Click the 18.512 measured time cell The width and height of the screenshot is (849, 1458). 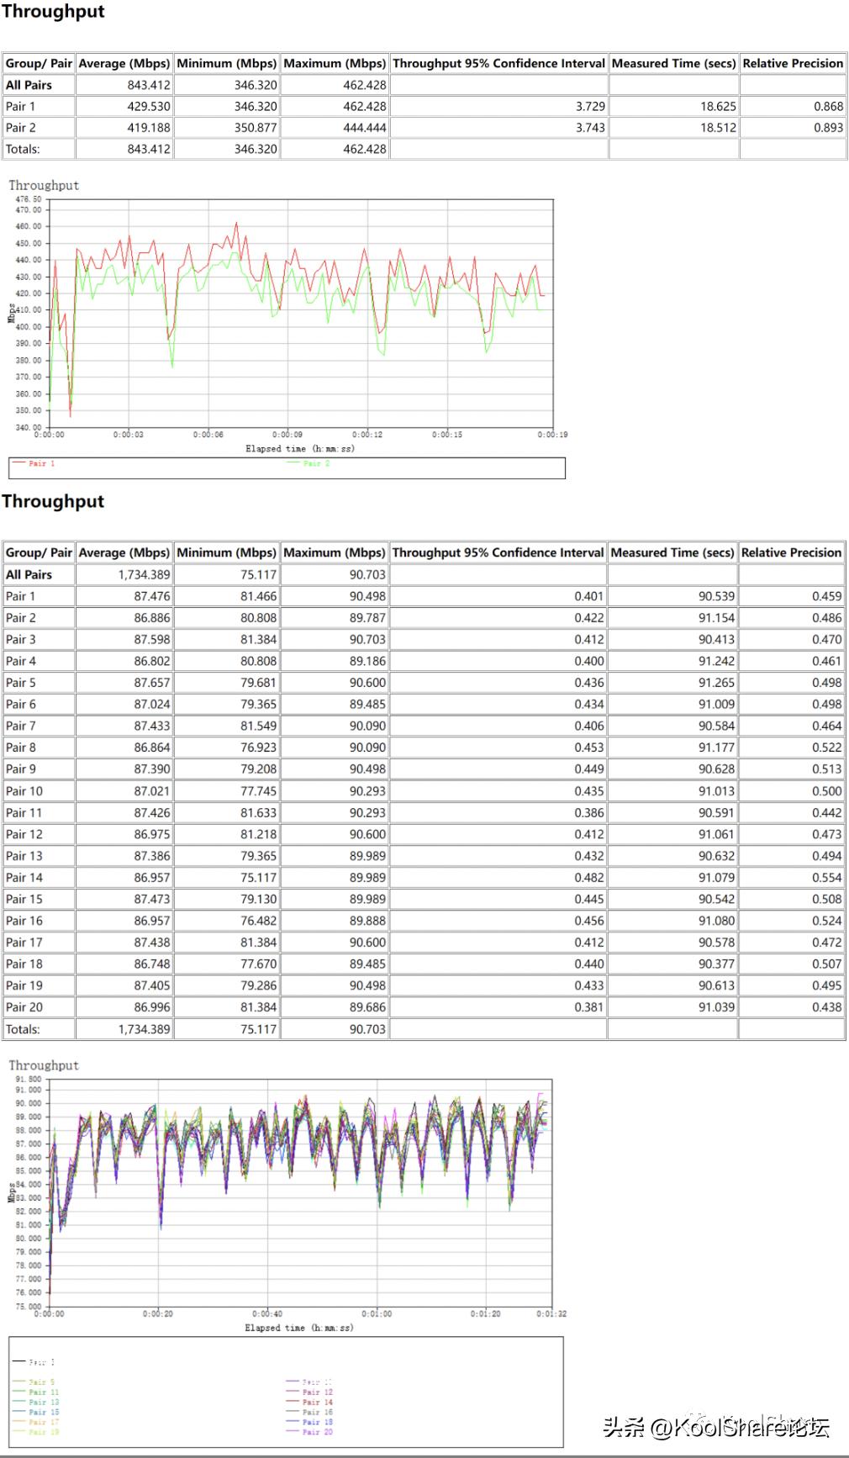click(x=719, y=128)
